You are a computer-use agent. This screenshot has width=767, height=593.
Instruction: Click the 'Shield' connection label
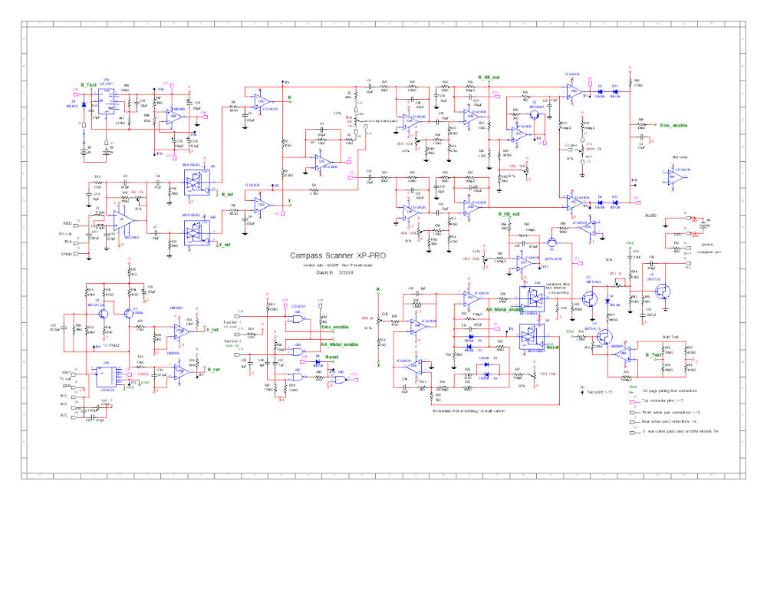[x=67, y=254]
